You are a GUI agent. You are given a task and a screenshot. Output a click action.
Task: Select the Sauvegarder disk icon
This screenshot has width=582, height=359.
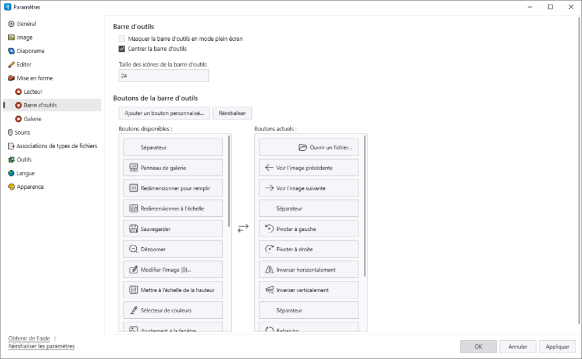point(133,229)
